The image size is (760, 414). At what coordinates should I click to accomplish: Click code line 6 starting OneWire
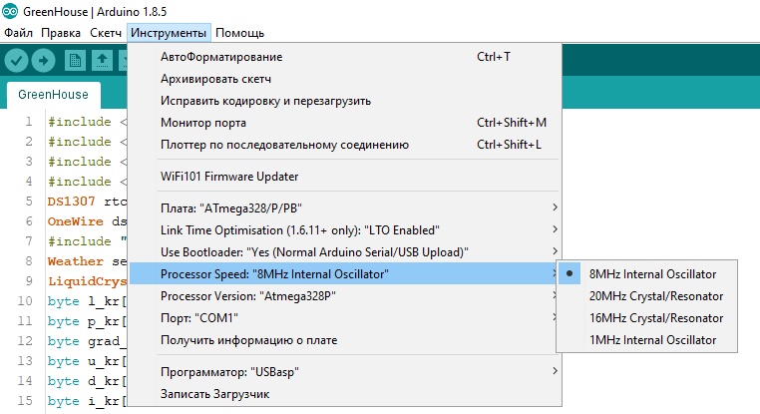(x=87, y=221)
